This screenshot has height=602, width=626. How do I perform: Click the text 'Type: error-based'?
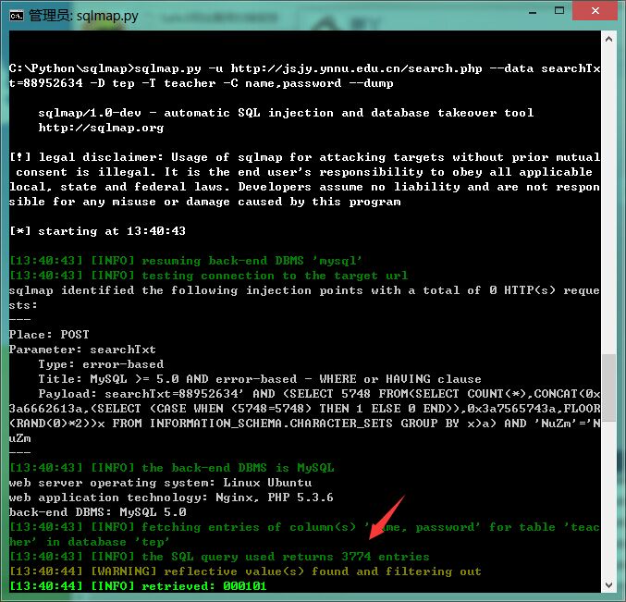click(x=101, y=364)
